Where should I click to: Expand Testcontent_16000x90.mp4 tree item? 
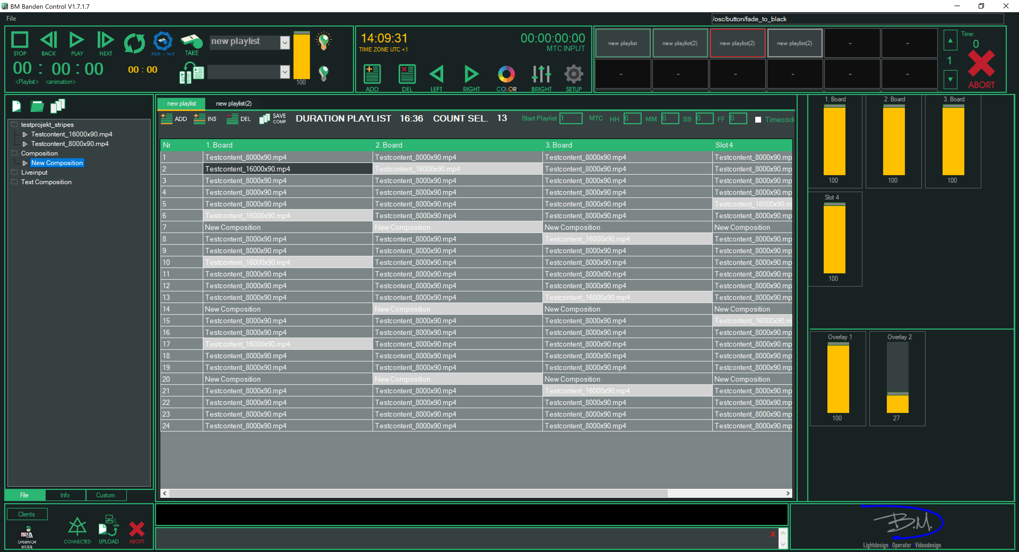coord(25,134)
